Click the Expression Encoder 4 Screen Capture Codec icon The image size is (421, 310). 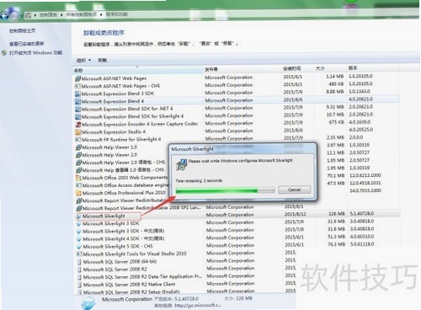point(78,124)
